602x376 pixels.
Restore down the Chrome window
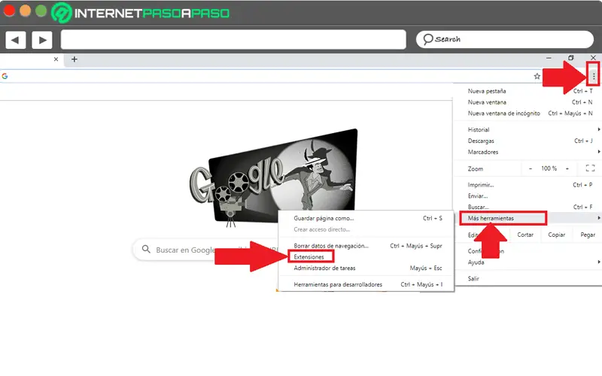[x=571, y=58]
